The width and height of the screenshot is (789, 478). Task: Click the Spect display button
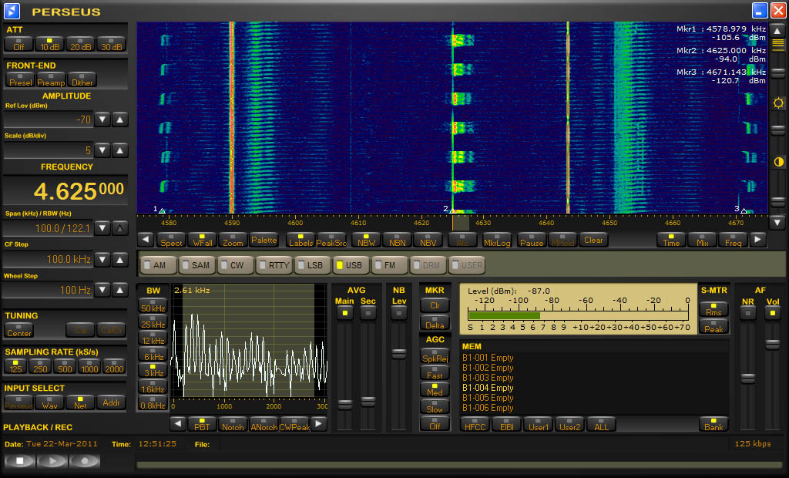pos(171,241)
